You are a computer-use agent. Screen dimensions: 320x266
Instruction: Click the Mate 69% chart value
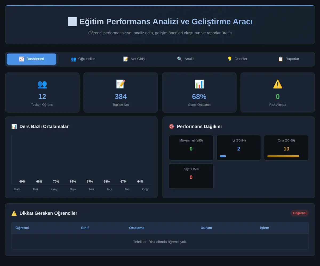pyautogui.click(x=22, y=182)
